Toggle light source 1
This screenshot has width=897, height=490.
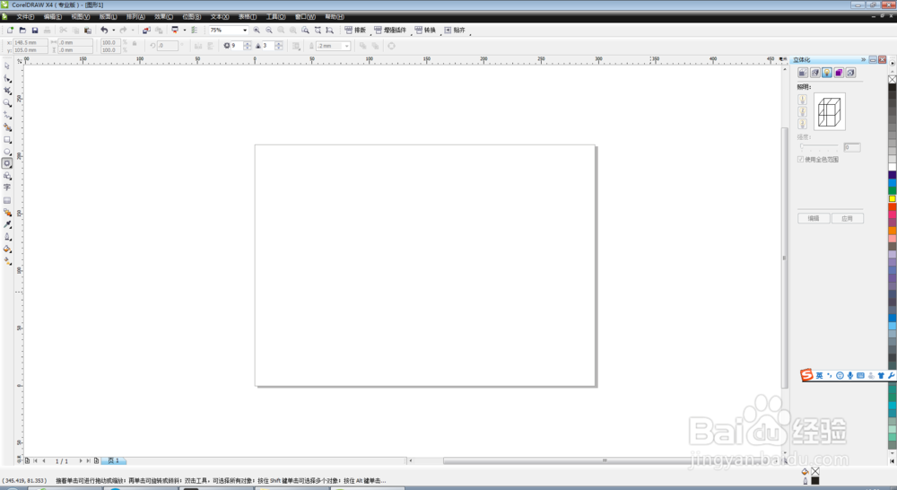coord(802,100)
